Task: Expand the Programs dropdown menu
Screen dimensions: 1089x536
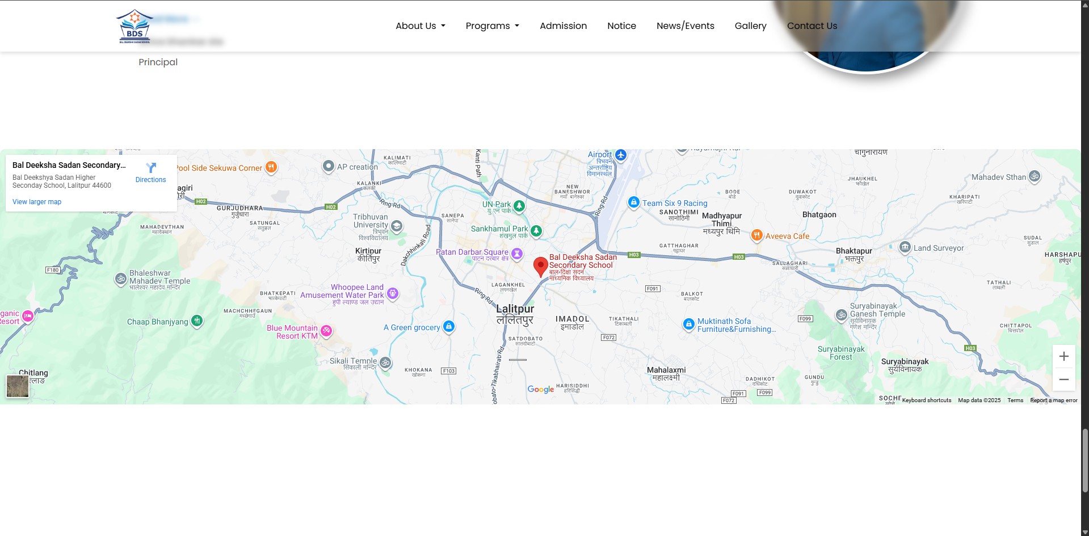Action: click(x=492, y=26)
